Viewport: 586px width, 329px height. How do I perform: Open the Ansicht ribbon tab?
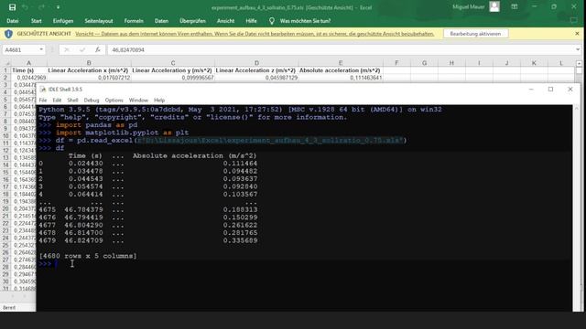pyautogui.click(x=225, y=21)
